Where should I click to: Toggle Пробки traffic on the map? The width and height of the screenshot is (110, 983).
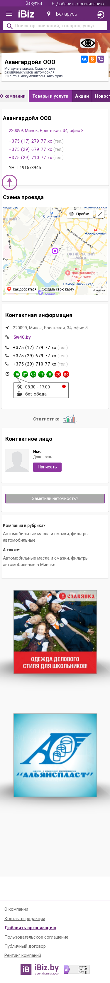tap(79, 214)
